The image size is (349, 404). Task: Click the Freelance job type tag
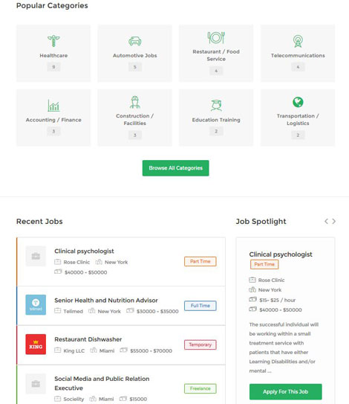pos(200,388)
